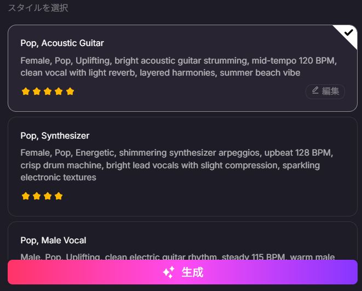Click the スタイルを選択 heading
This screenshot has width=362, height=291.
click(x=38, y=8)
